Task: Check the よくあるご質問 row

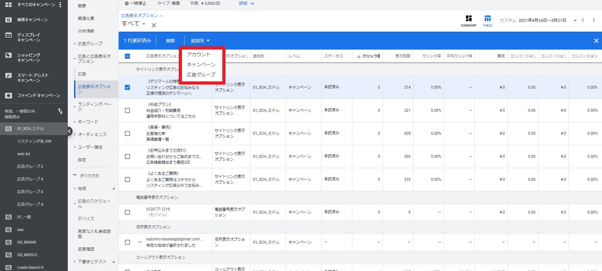Action: [127, 180]
